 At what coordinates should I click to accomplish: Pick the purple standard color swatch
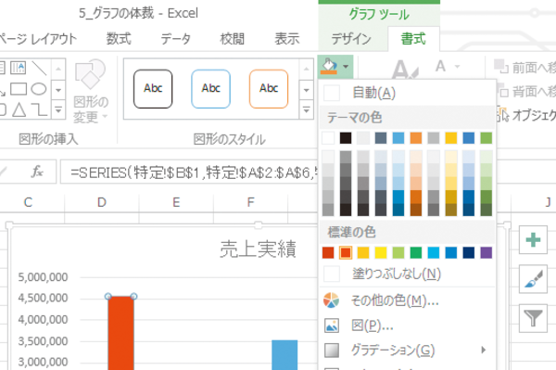tap(486, 253)
